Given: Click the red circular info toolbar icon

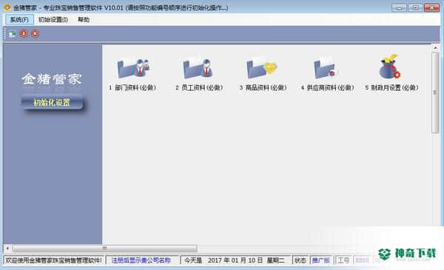Looking at the screenshot, I should [x=24, y=34].
